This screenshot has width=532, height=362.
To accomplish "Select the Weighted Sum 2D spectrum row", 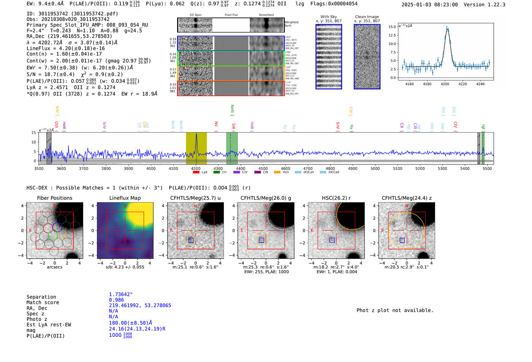I will pyautogui.click(x=231, y=25).
